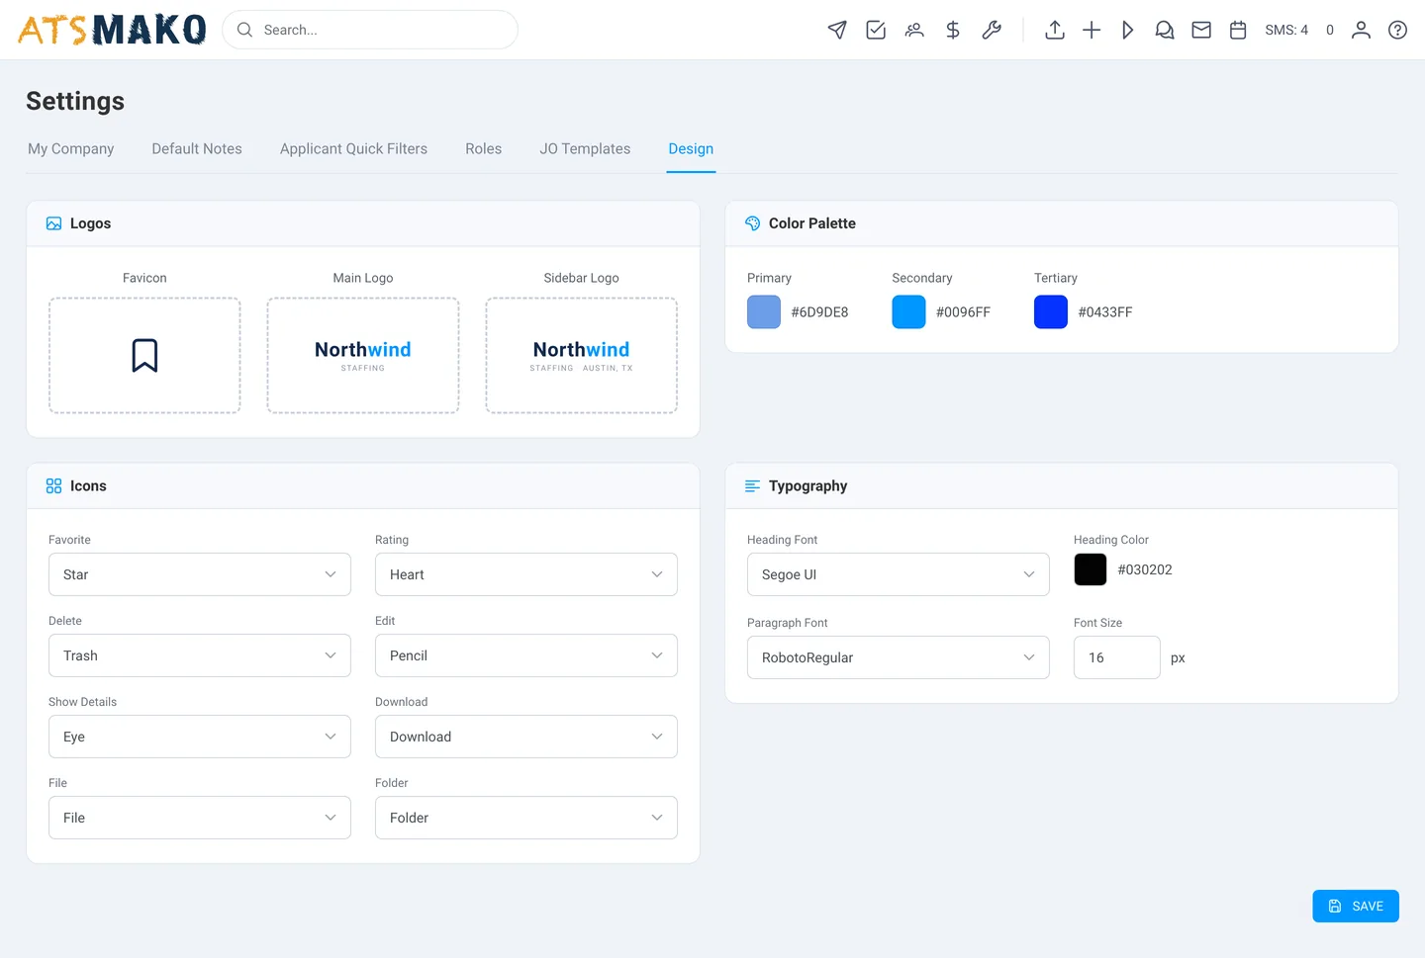Screen dimensions: 1425x958
Task: Focus the Search input field
Action: (x=370, y=30)
